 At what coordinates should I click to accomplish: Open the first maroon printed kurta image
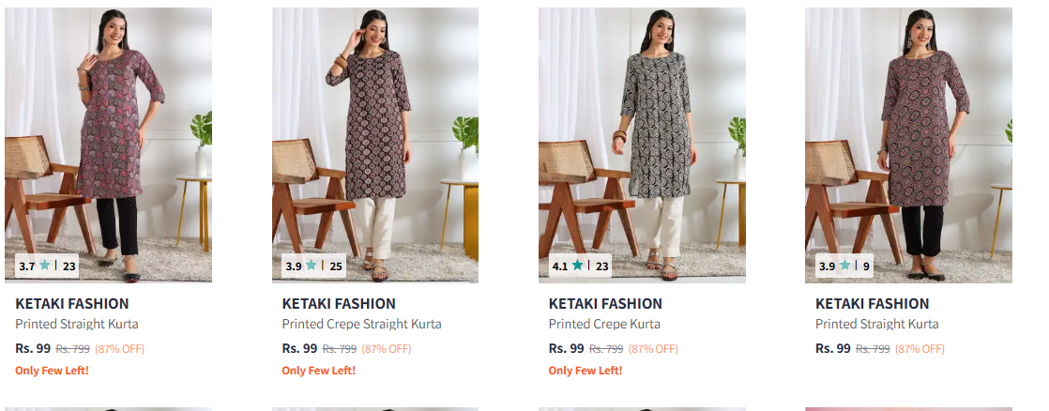[108, 141]
